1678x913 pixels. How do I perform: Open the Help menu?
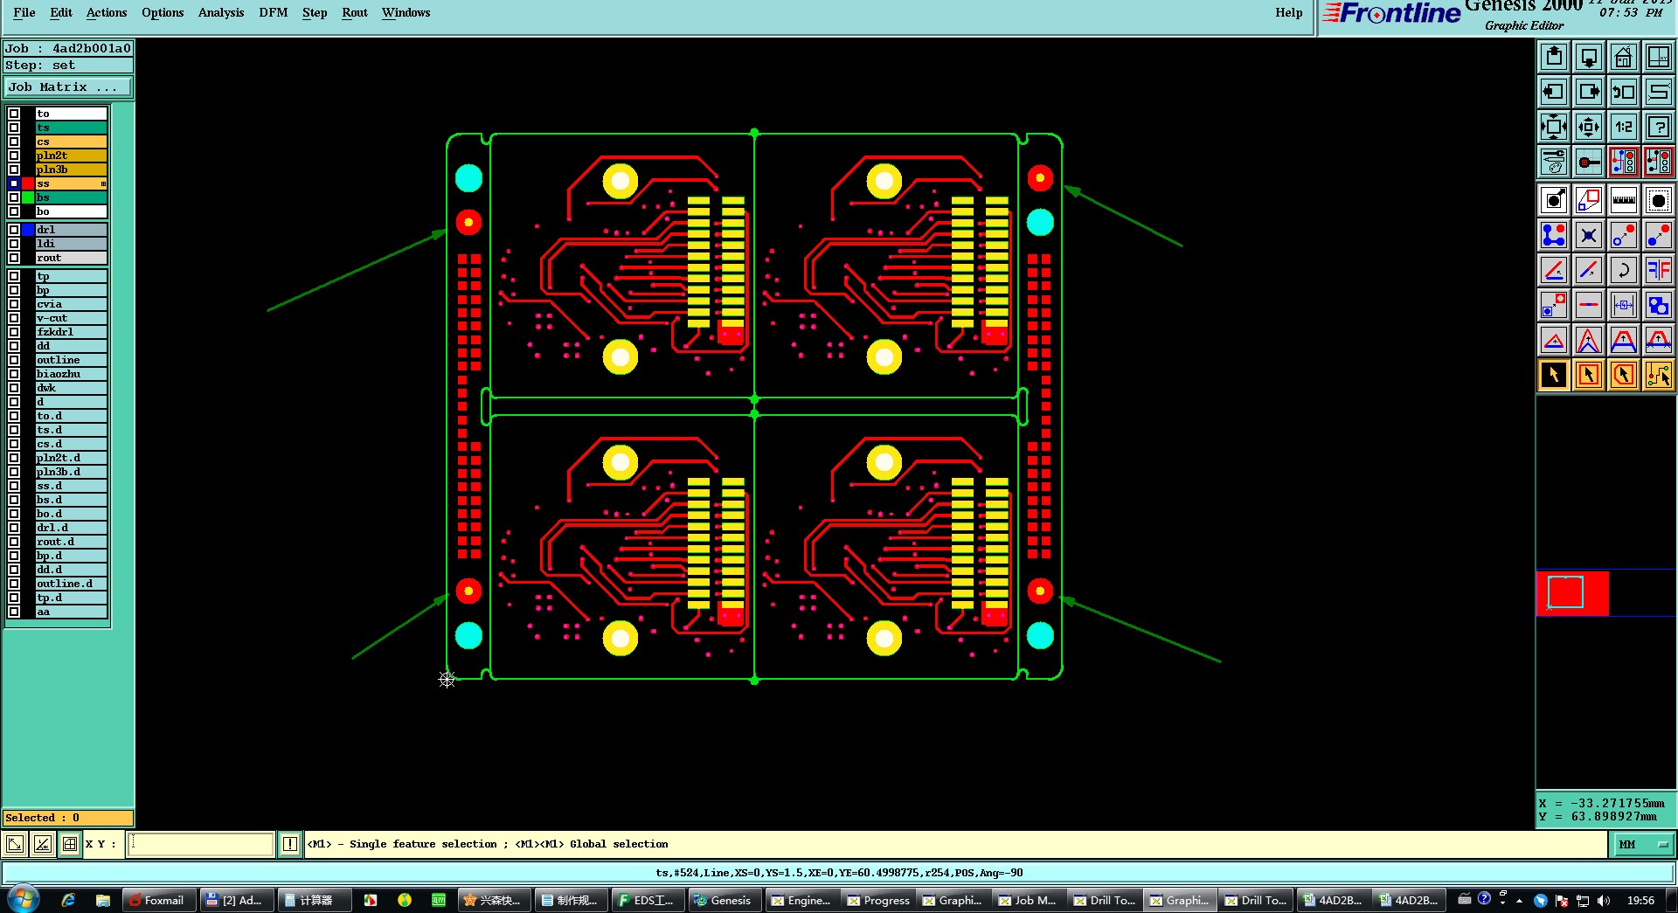(1289, 12)
